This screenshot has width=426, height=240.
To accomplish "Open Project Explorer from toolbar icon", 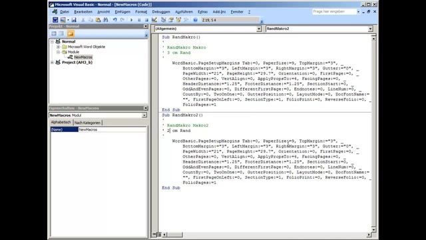I will (163, 20).
